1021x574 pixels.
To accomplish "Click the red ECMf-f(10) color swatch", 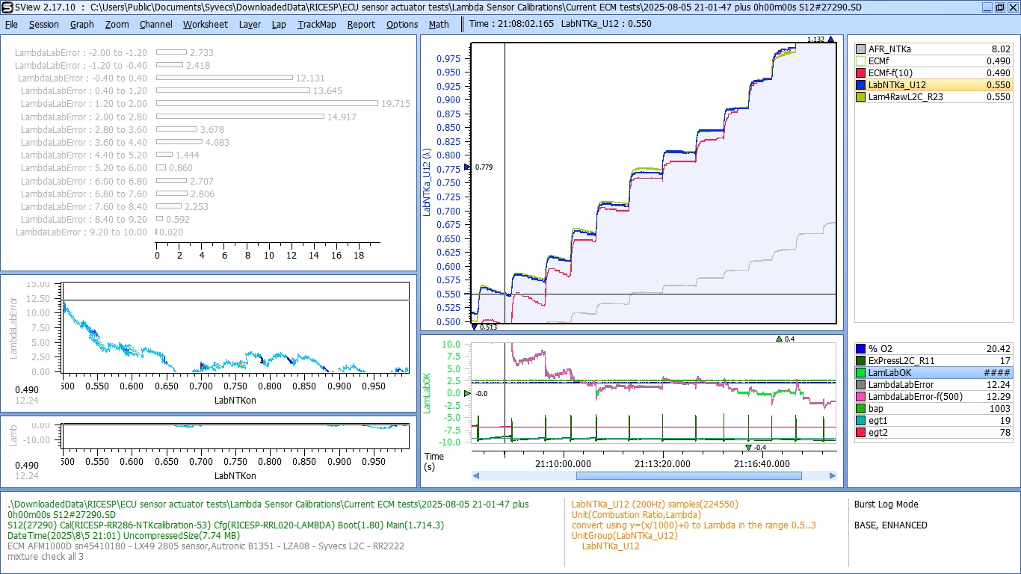I will (x=860, y=73).
